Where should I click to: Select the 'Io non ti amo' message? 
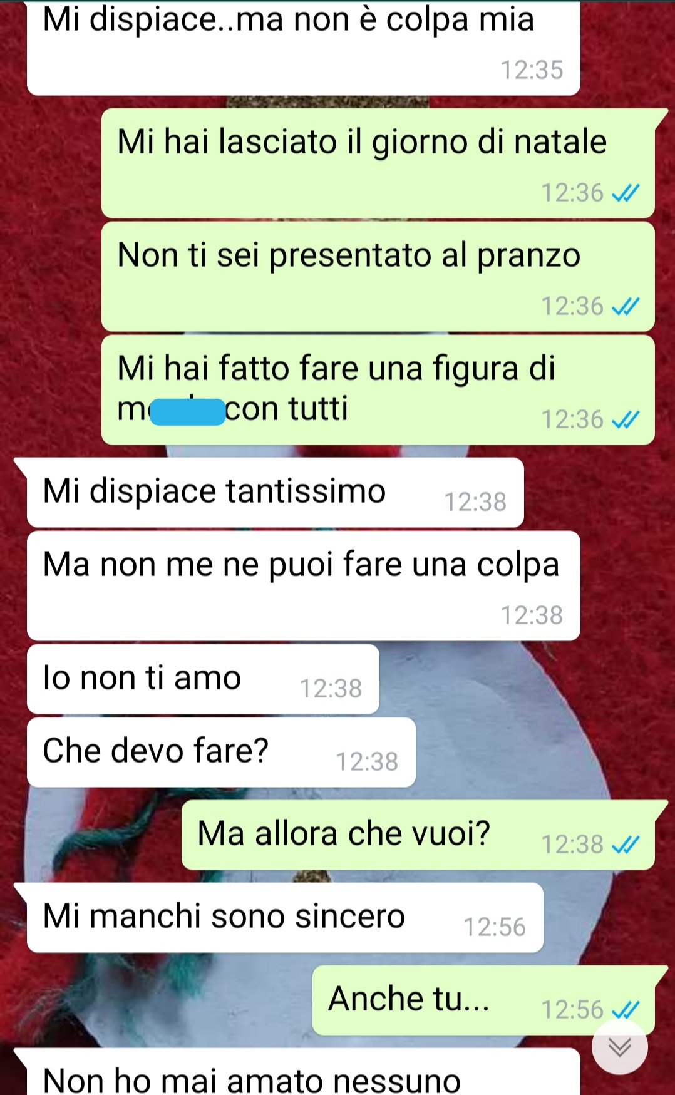point(203,679)
